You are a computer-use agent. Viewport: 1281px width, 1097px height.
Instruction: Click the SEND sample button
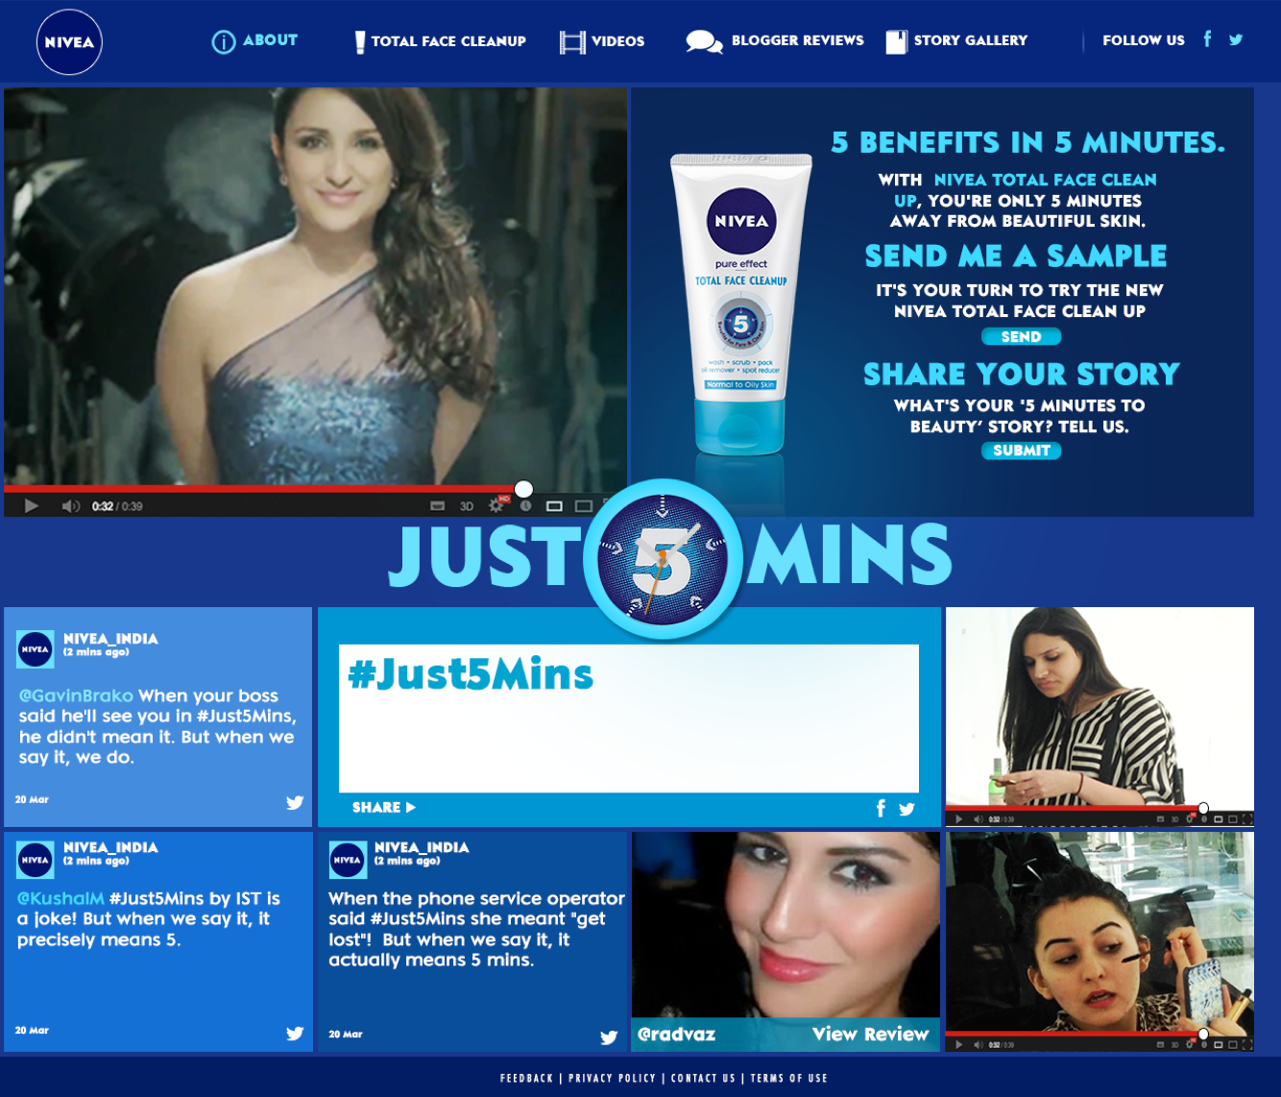[x=1021, y=336]
